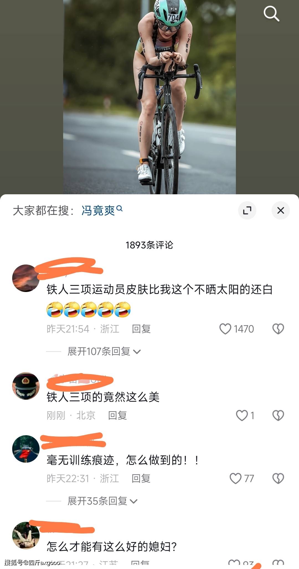
Task: Reply to the Beijing comment posted 刚刚
Action: click(117, 416)
